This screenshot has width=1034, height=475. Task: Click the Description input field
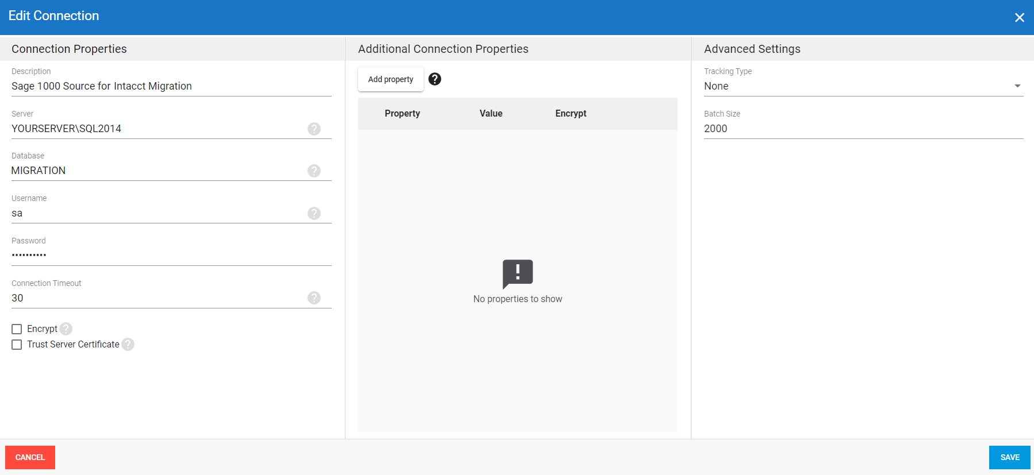pos(171,86)
